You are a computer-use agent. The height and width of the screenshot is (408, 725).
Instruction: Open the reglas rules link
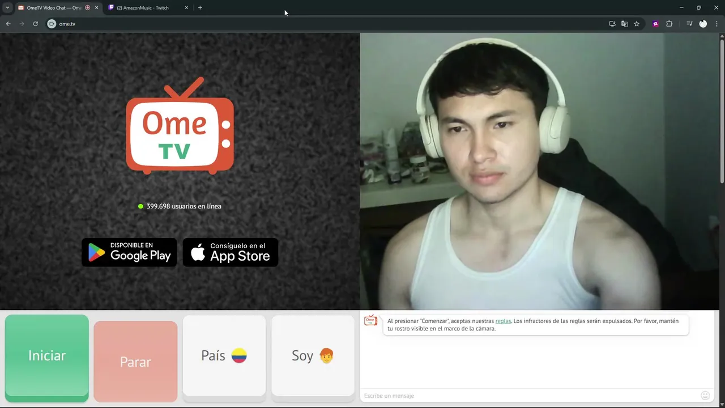click(x=503, y=321)
